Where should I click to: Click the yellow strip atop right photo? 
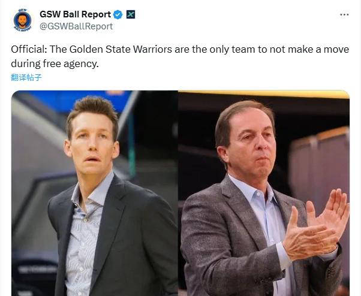pyautogui.click(x=264, y=94)
